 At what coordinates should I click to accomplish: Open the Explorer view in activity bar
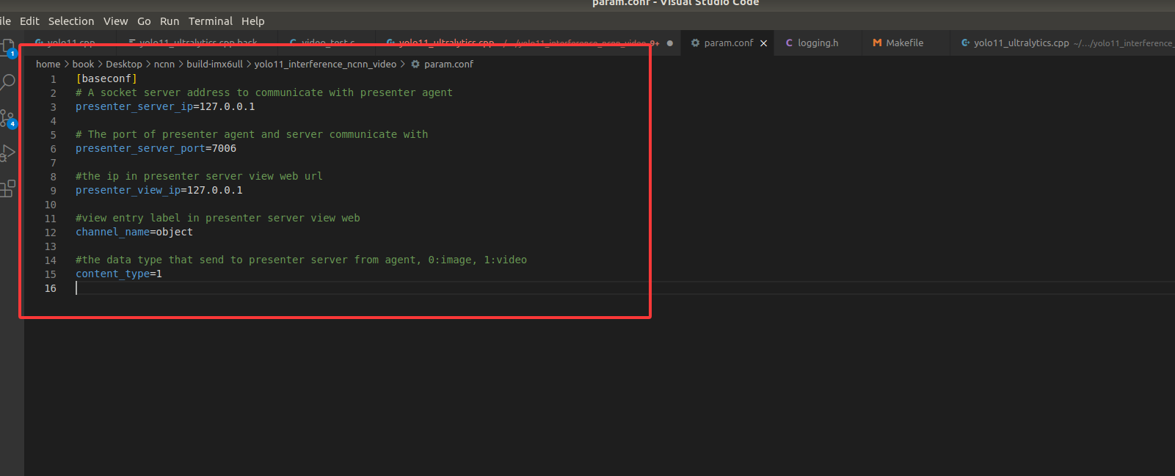[x=7, y=47]
